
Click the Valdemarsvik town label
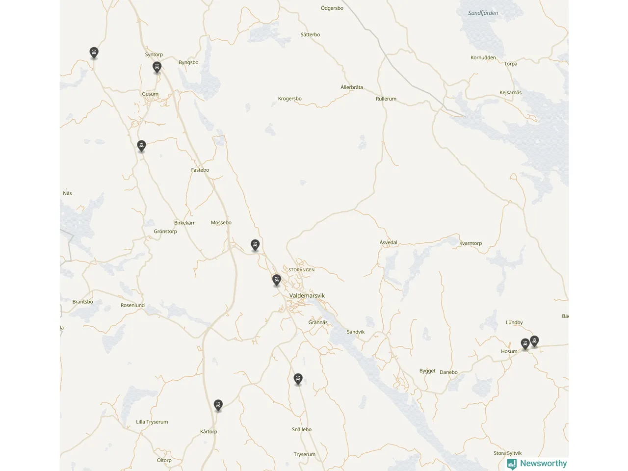(x=307, y=296)
